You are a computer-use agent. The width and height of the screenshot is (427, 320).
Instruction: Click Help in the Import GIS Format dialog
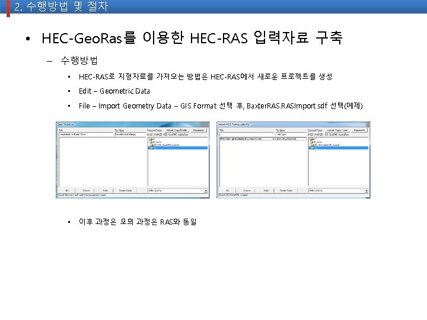point(266,191)
